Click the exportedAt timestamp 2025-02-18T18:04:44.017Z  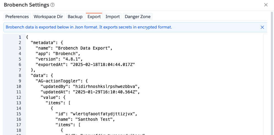pyautogui.click(x=103, y=65)
